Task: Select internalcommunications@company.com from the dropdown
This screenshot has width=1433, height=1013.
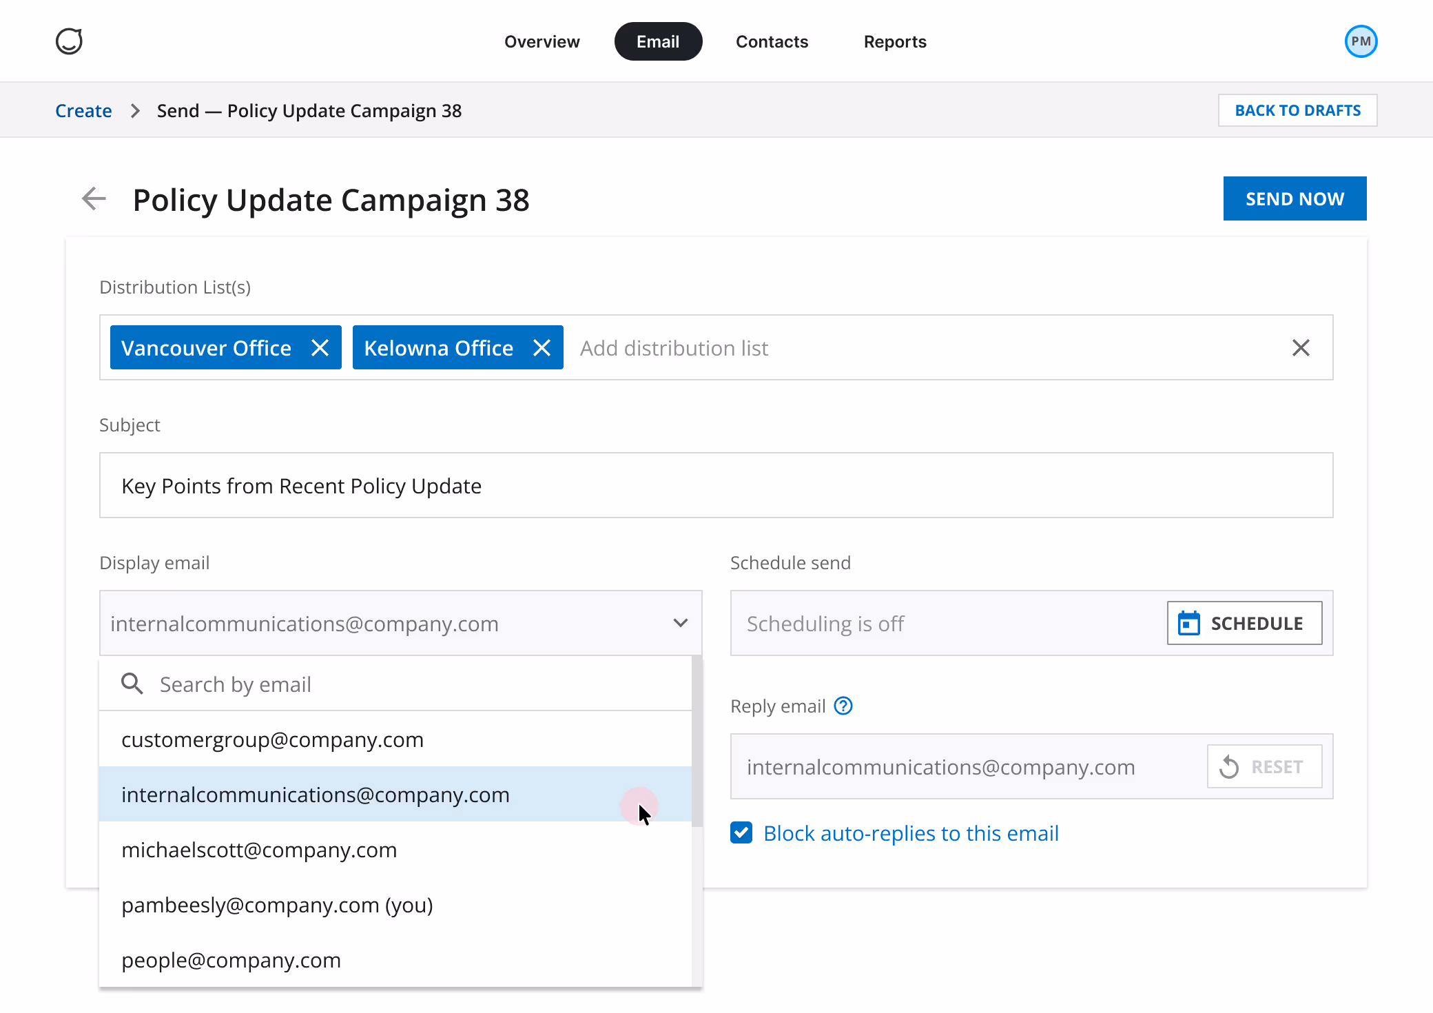Action: [316, 795]
